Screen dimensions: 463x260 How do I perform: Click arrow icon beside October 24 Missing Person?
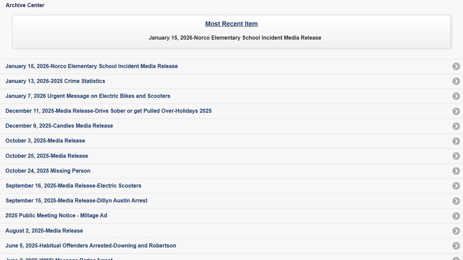[456, 171]
